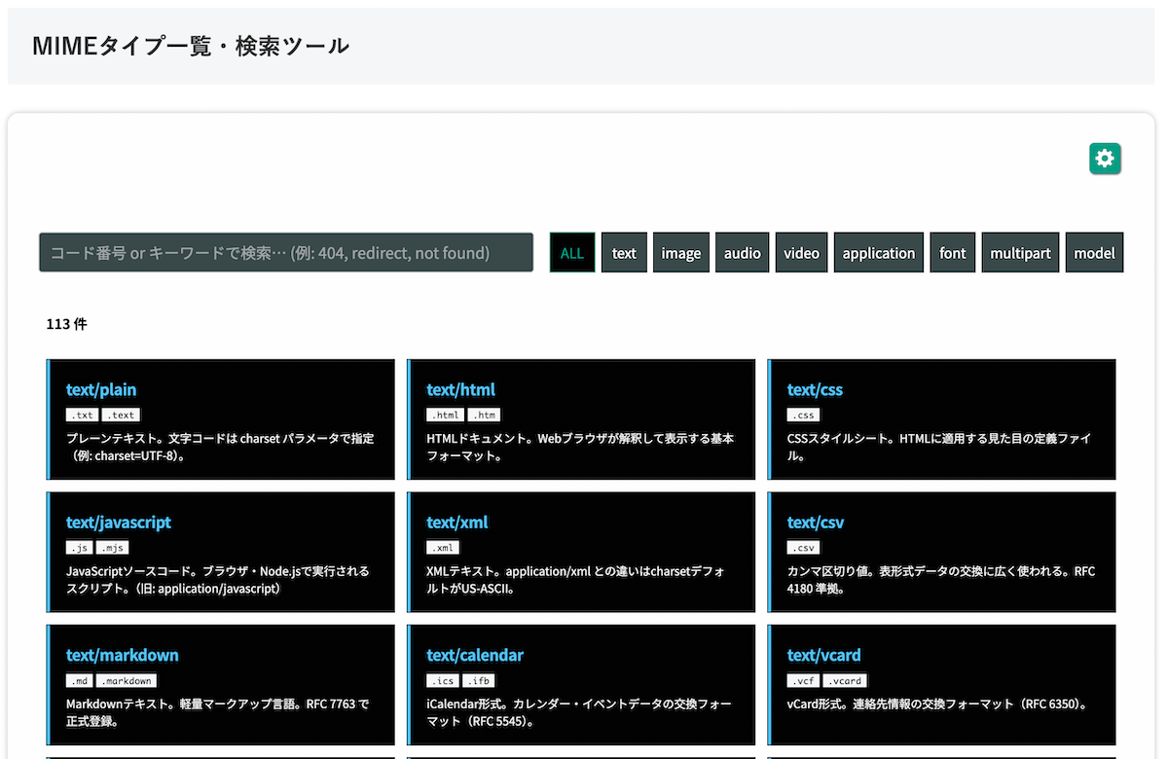Screen dimensions: 1168x759
Task: Click the .csv extension badge
Action: (x=803, y=547)
